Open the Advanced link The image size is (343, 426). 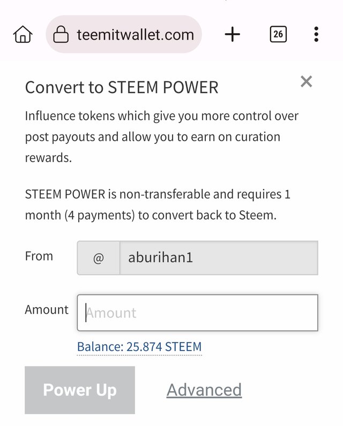tap(204, 390)
